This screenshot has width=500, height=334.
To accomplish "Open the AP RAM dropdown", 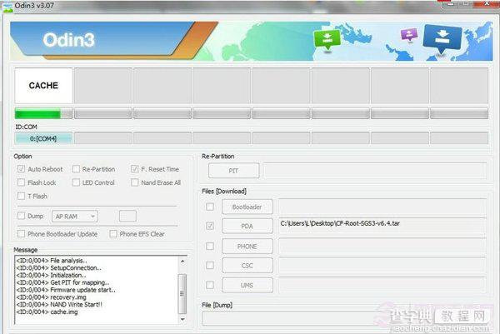I will point(75,217).
